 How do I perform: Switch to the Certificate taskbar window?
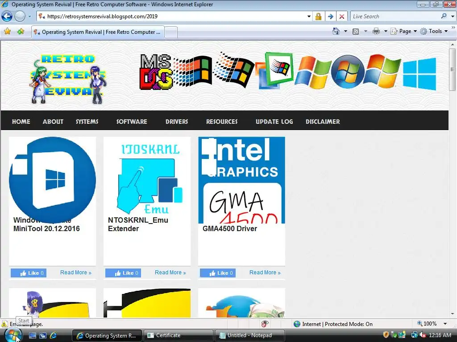[179, 335]
